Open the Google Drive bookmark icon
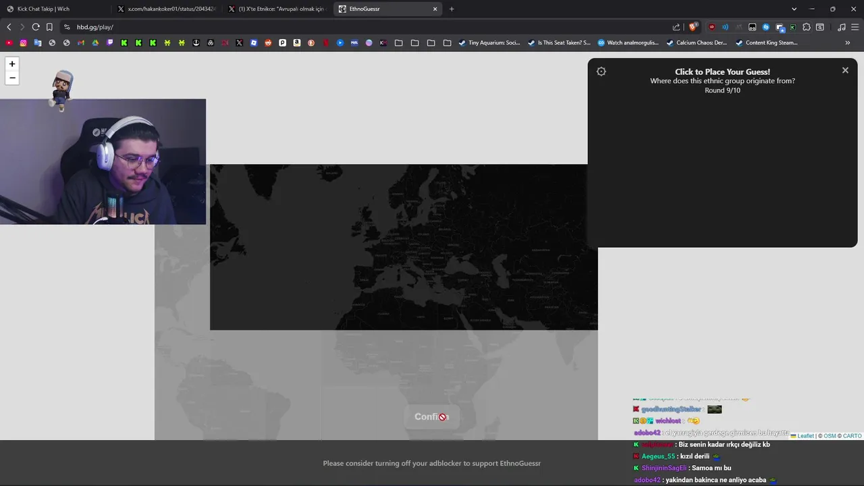The height and width of the screenshot is (486, 864). click(95, 43)
